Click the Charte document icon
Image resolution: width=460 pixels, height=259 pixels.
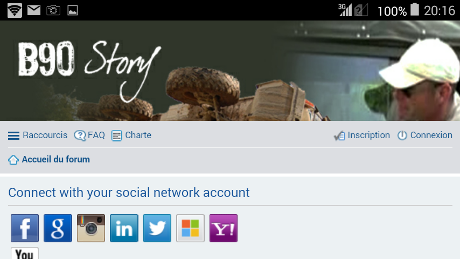pyautogui.click(x=116, y=136)
